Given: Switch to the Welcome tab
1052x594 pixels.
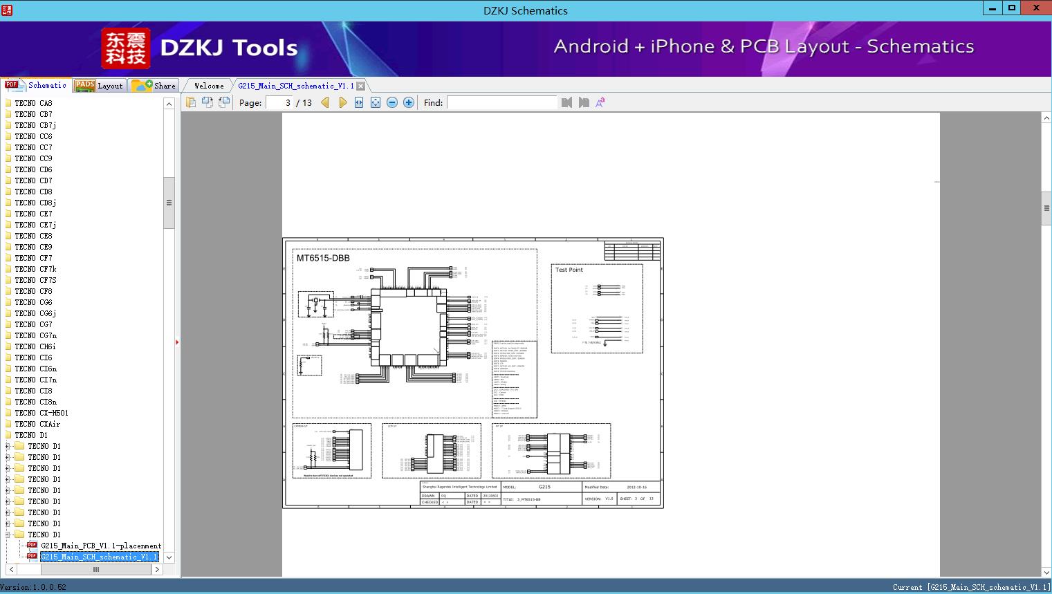Looking at the screenshot, I should 209,86.
